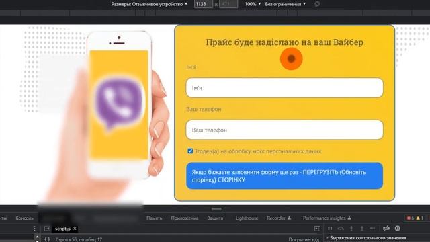The width and height of the screenshot is (430, 242).
Task: Click the navigator pane scroll up arrow
Action: tap(38, 236)
